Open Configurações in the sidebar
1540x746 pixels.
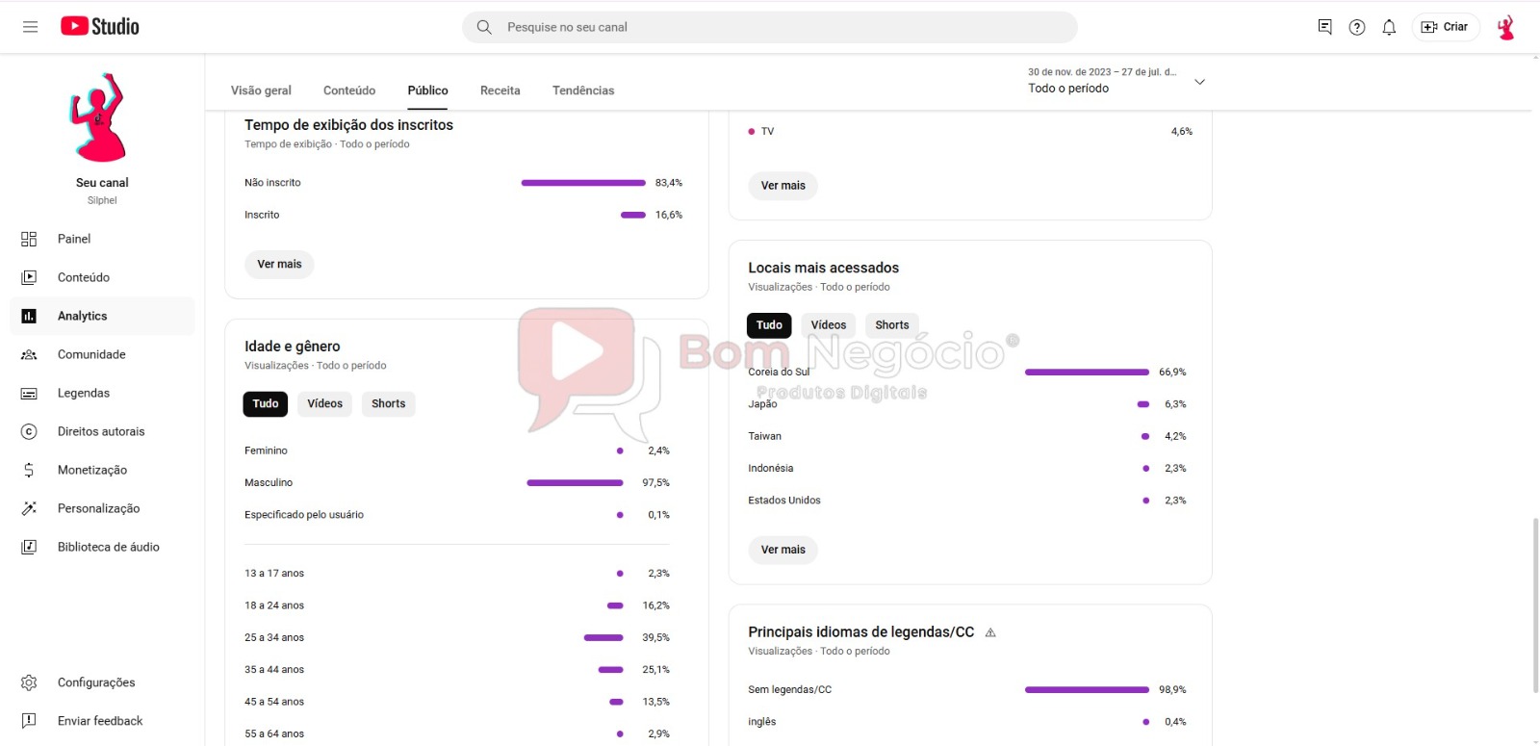96,682
